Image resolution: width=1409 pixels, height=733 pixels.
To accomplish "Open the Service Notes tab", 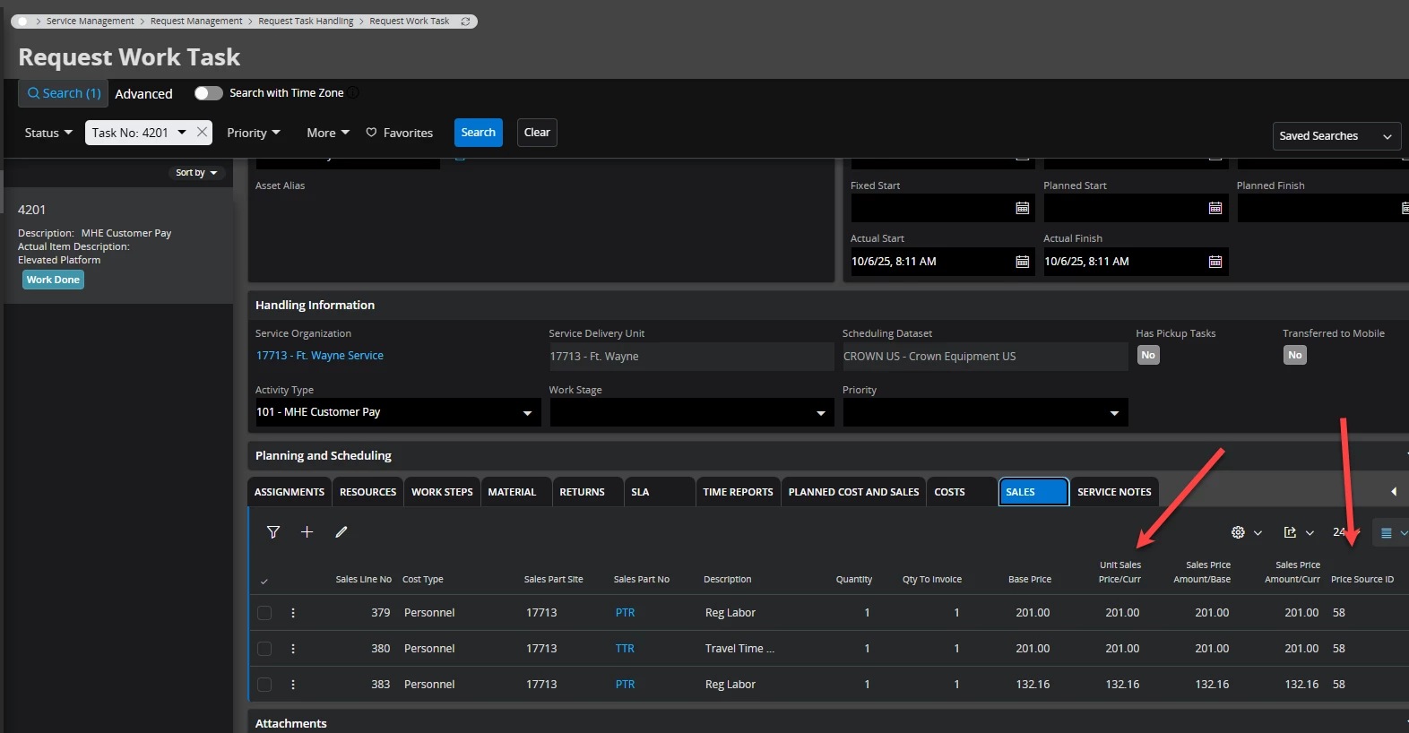I will pyautogui.click(x=1114, y=492).
